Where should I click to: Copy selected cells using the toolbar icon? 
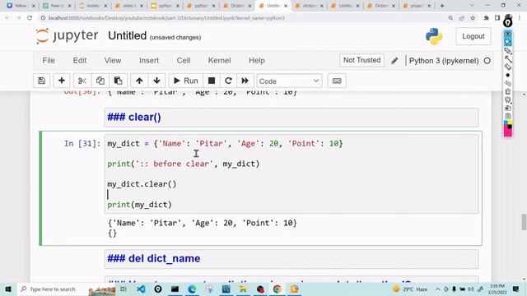click(x=100, y=81)
